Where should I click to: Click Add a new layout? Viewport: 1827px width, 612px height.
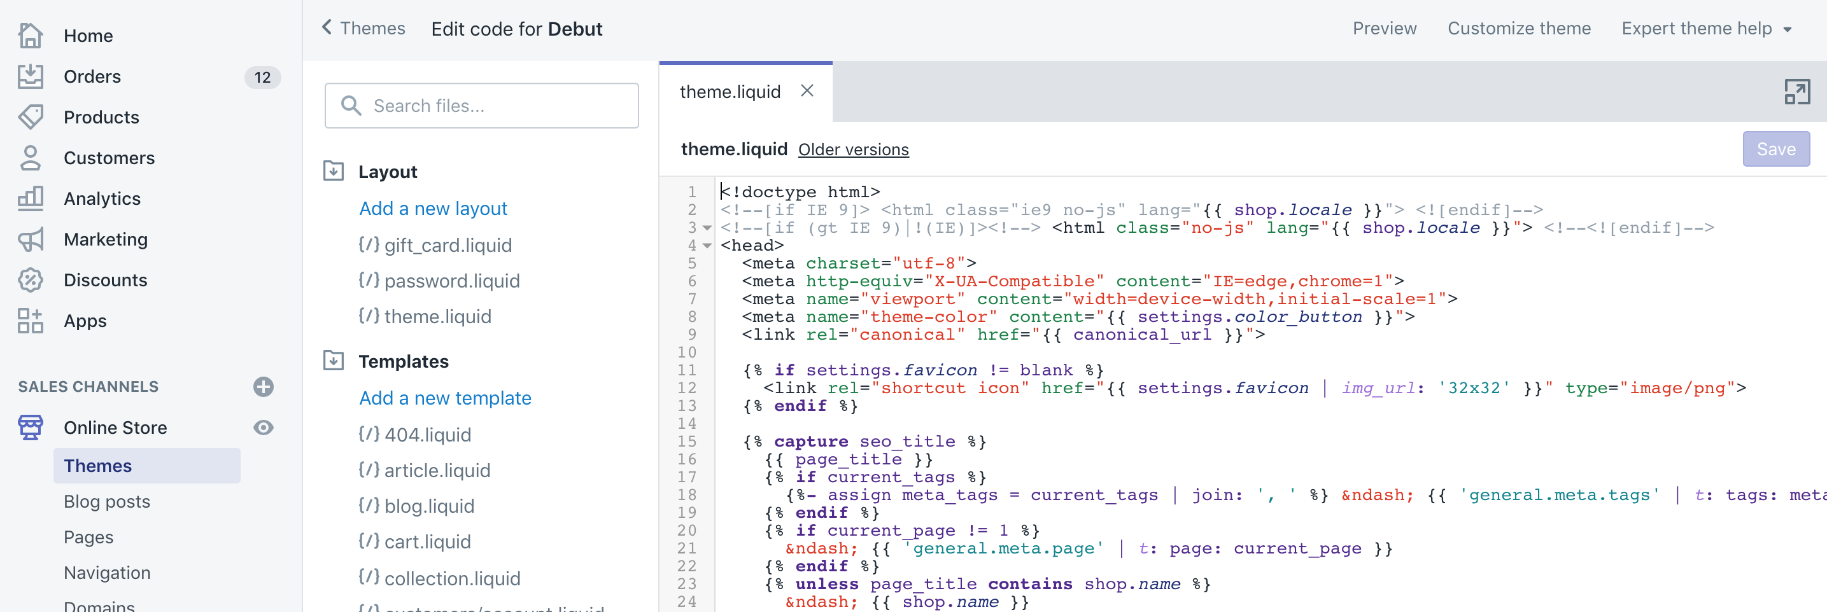point(433,209)
